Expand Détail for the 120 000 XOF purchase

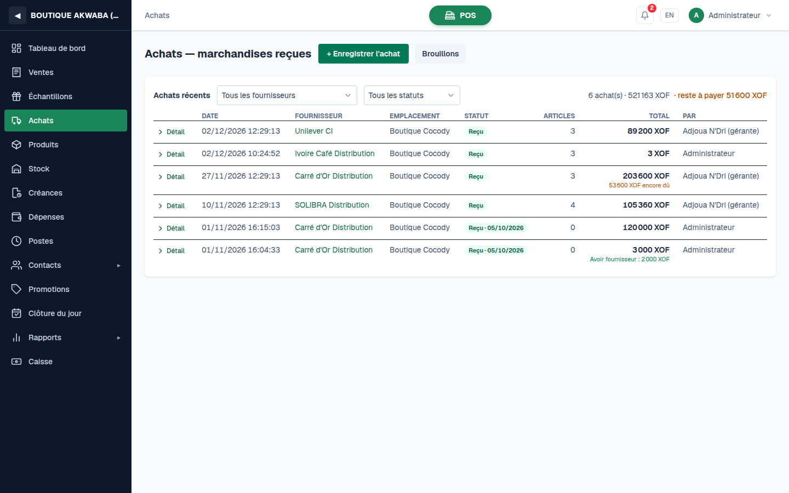[x=171, y=228]
